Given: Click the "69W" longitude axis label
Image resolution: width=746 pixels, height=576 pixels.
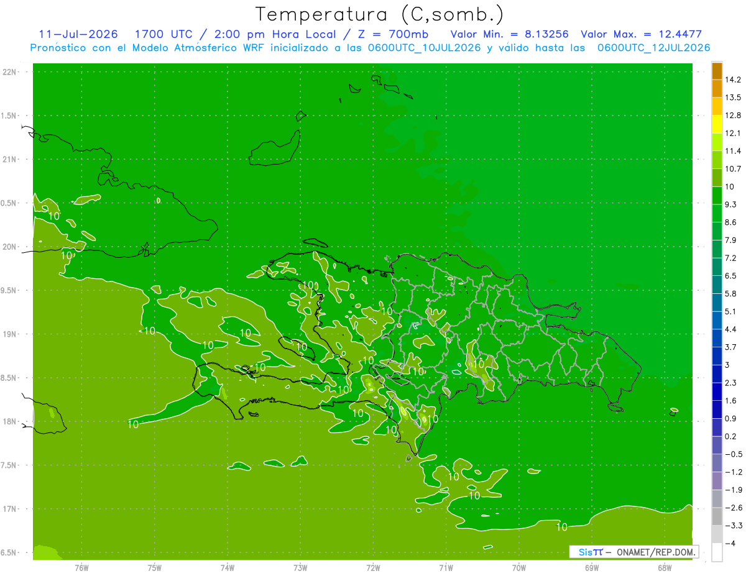Looking at the screenshot, I should pos(592,567).
